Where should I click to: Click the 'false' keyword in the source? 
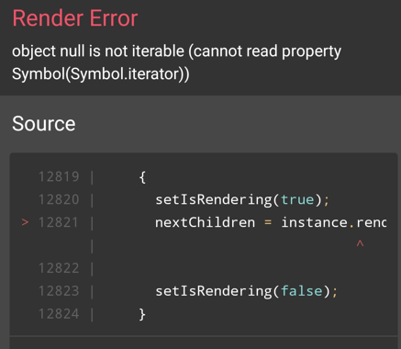click(x=302, y=291)
